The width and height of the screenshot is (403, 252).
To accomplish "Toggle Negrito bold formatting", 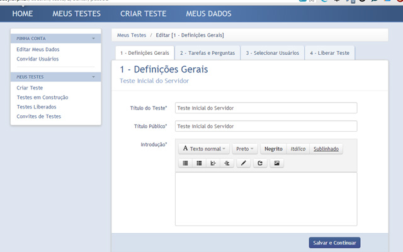I will coord(273,149).
